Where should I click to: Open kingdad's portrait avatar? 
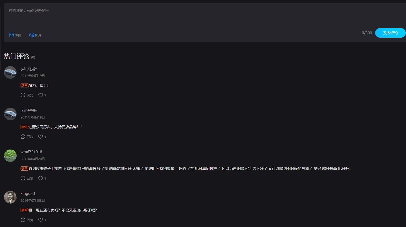pos(10,197)
